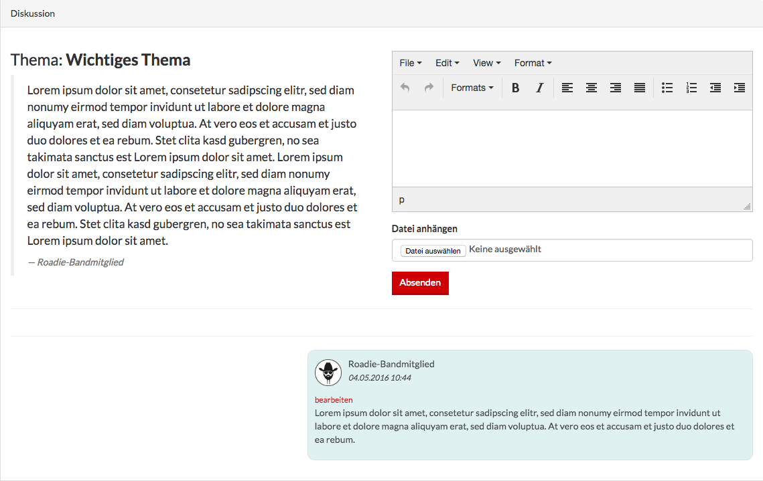
Task: Toggle Bold formatting in editor
Action: point(515,88)
